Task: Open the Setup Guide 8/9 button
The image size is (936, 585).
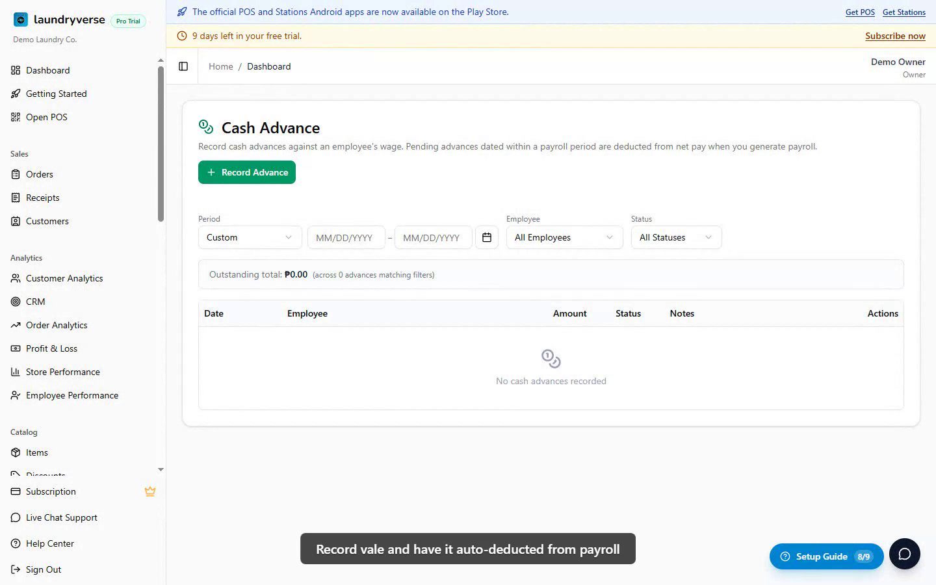Action: point(826,556)
